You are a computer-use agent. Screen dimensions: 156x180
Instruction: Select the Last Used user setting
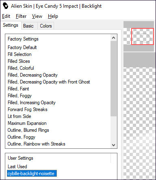[17, 167]
